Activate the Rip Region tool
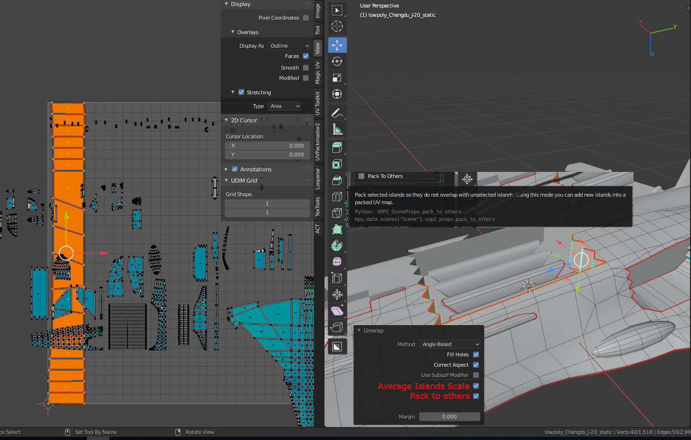The height and width of the screenshot is (440, 691). [x=337, y=327]
